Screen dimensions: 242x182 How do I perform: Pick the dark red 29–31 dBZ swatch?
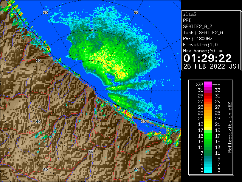click(x=208, y=96)
